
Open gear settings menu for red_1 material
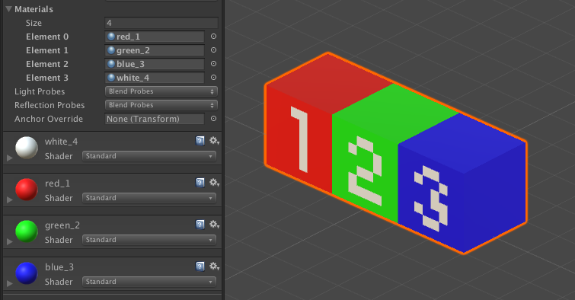pyautogui.click(x=214, y=182)
